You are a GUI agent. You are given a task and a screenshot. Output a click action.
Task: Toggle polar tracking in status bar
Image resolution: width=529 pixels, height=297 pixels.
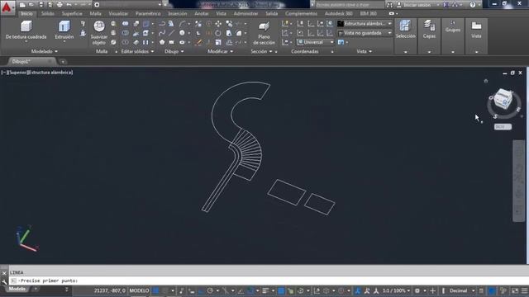point(210,290)
